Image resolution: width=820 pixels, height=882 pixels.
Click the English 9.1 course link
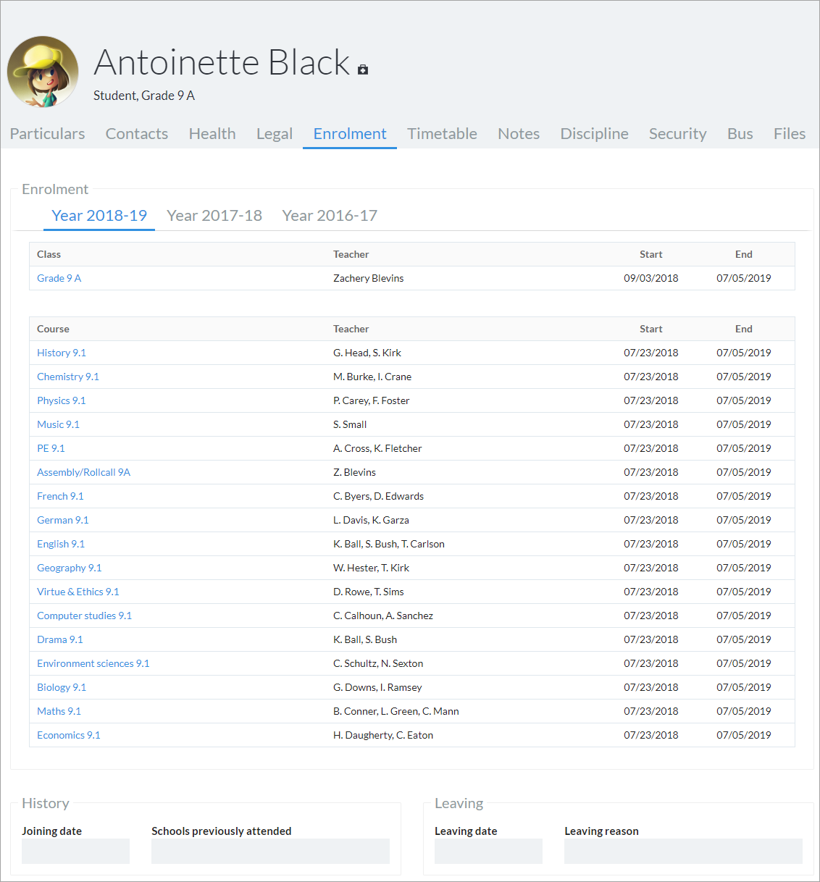[x=61, y=544]
